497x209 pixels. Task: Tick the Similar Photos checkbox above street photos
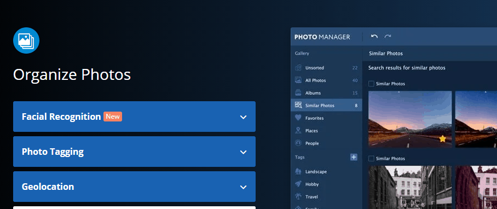click(371, 158)
